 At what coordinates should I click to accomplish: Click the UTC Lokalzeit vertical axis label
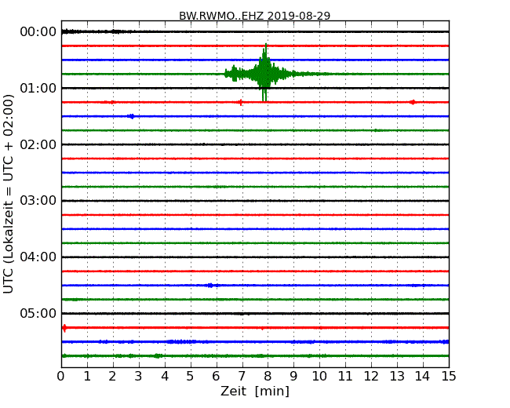(x=9, y=194)
